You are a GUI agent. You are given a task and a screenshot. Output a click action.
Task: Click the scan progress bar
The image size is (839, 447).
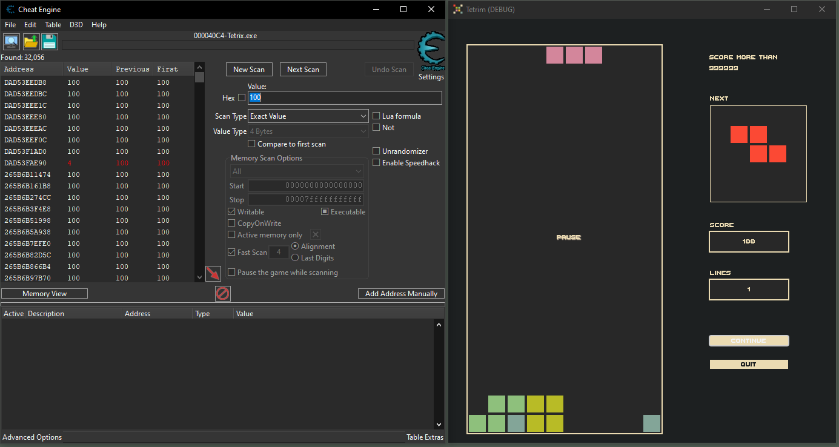point(238,45)
